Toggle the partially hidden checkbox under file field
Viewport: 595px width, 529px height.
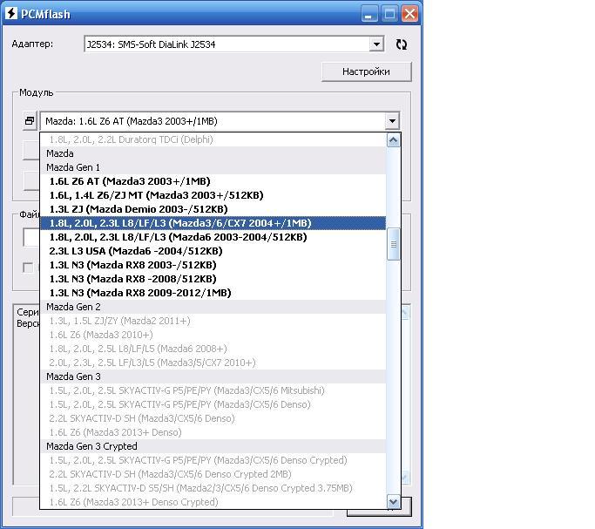(28, 268)
